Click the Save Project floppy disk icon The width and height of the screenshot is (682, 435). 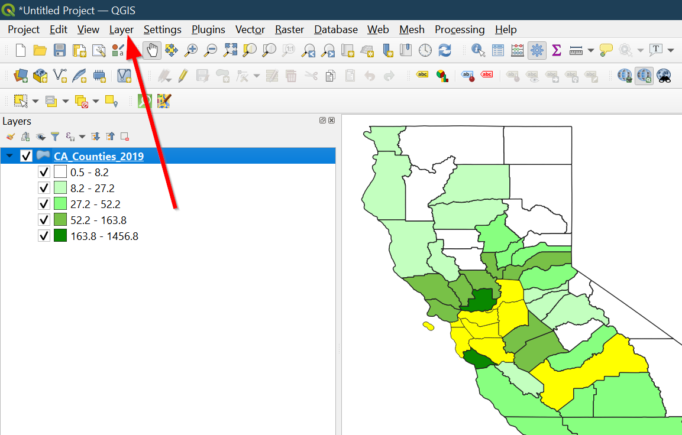60,50
